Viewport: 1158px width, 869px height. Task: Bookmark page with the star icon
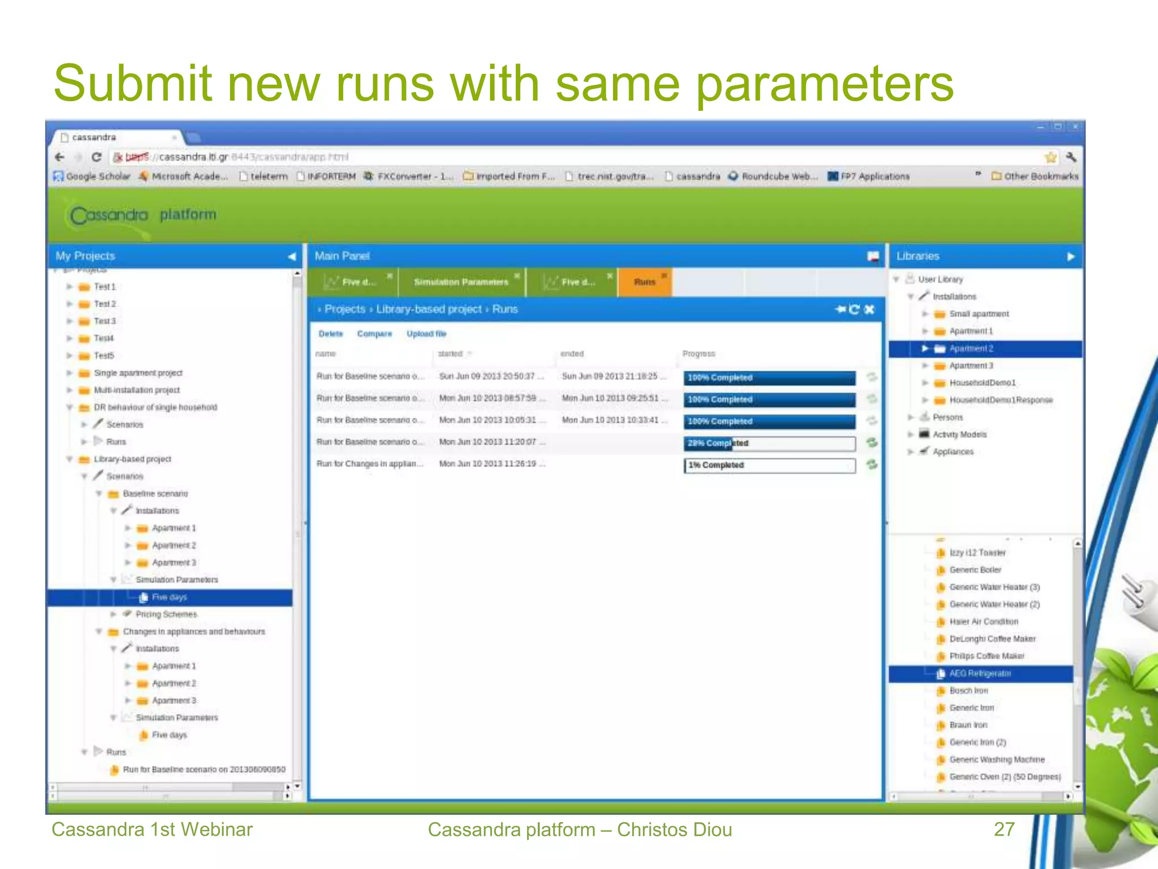tap(1051, 157)
